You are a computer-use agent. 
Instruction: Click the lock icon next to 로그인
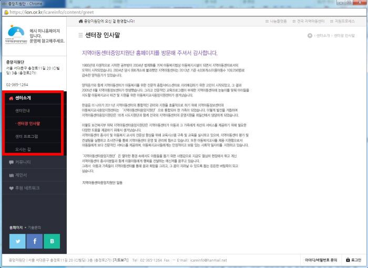[x=348, y=260]
